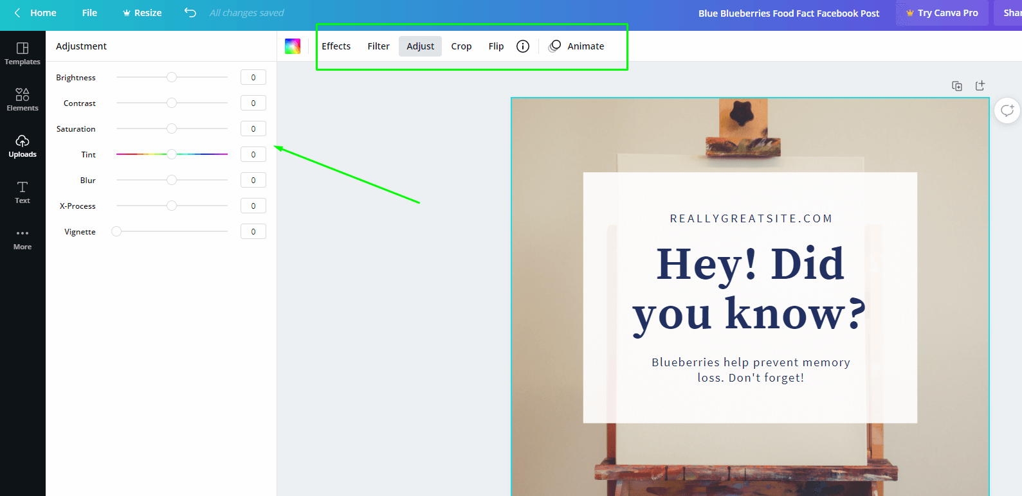This screenshot has width=1022, height=496.
Task: Duplicate page using the copy icon
Action: pyautogui.click(x=957, y=86)
